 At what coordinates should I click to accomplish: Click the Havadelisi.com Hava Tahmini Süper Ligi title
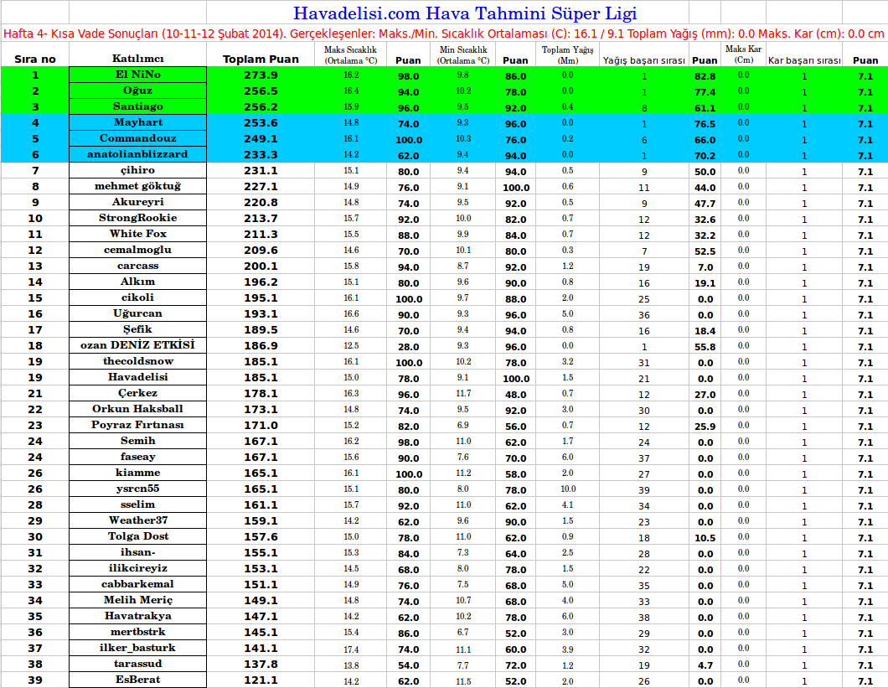464,13
